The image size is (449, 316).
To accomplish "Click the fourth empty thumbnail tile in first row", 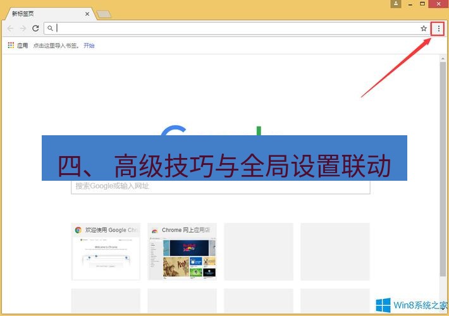I will point(335,252).
